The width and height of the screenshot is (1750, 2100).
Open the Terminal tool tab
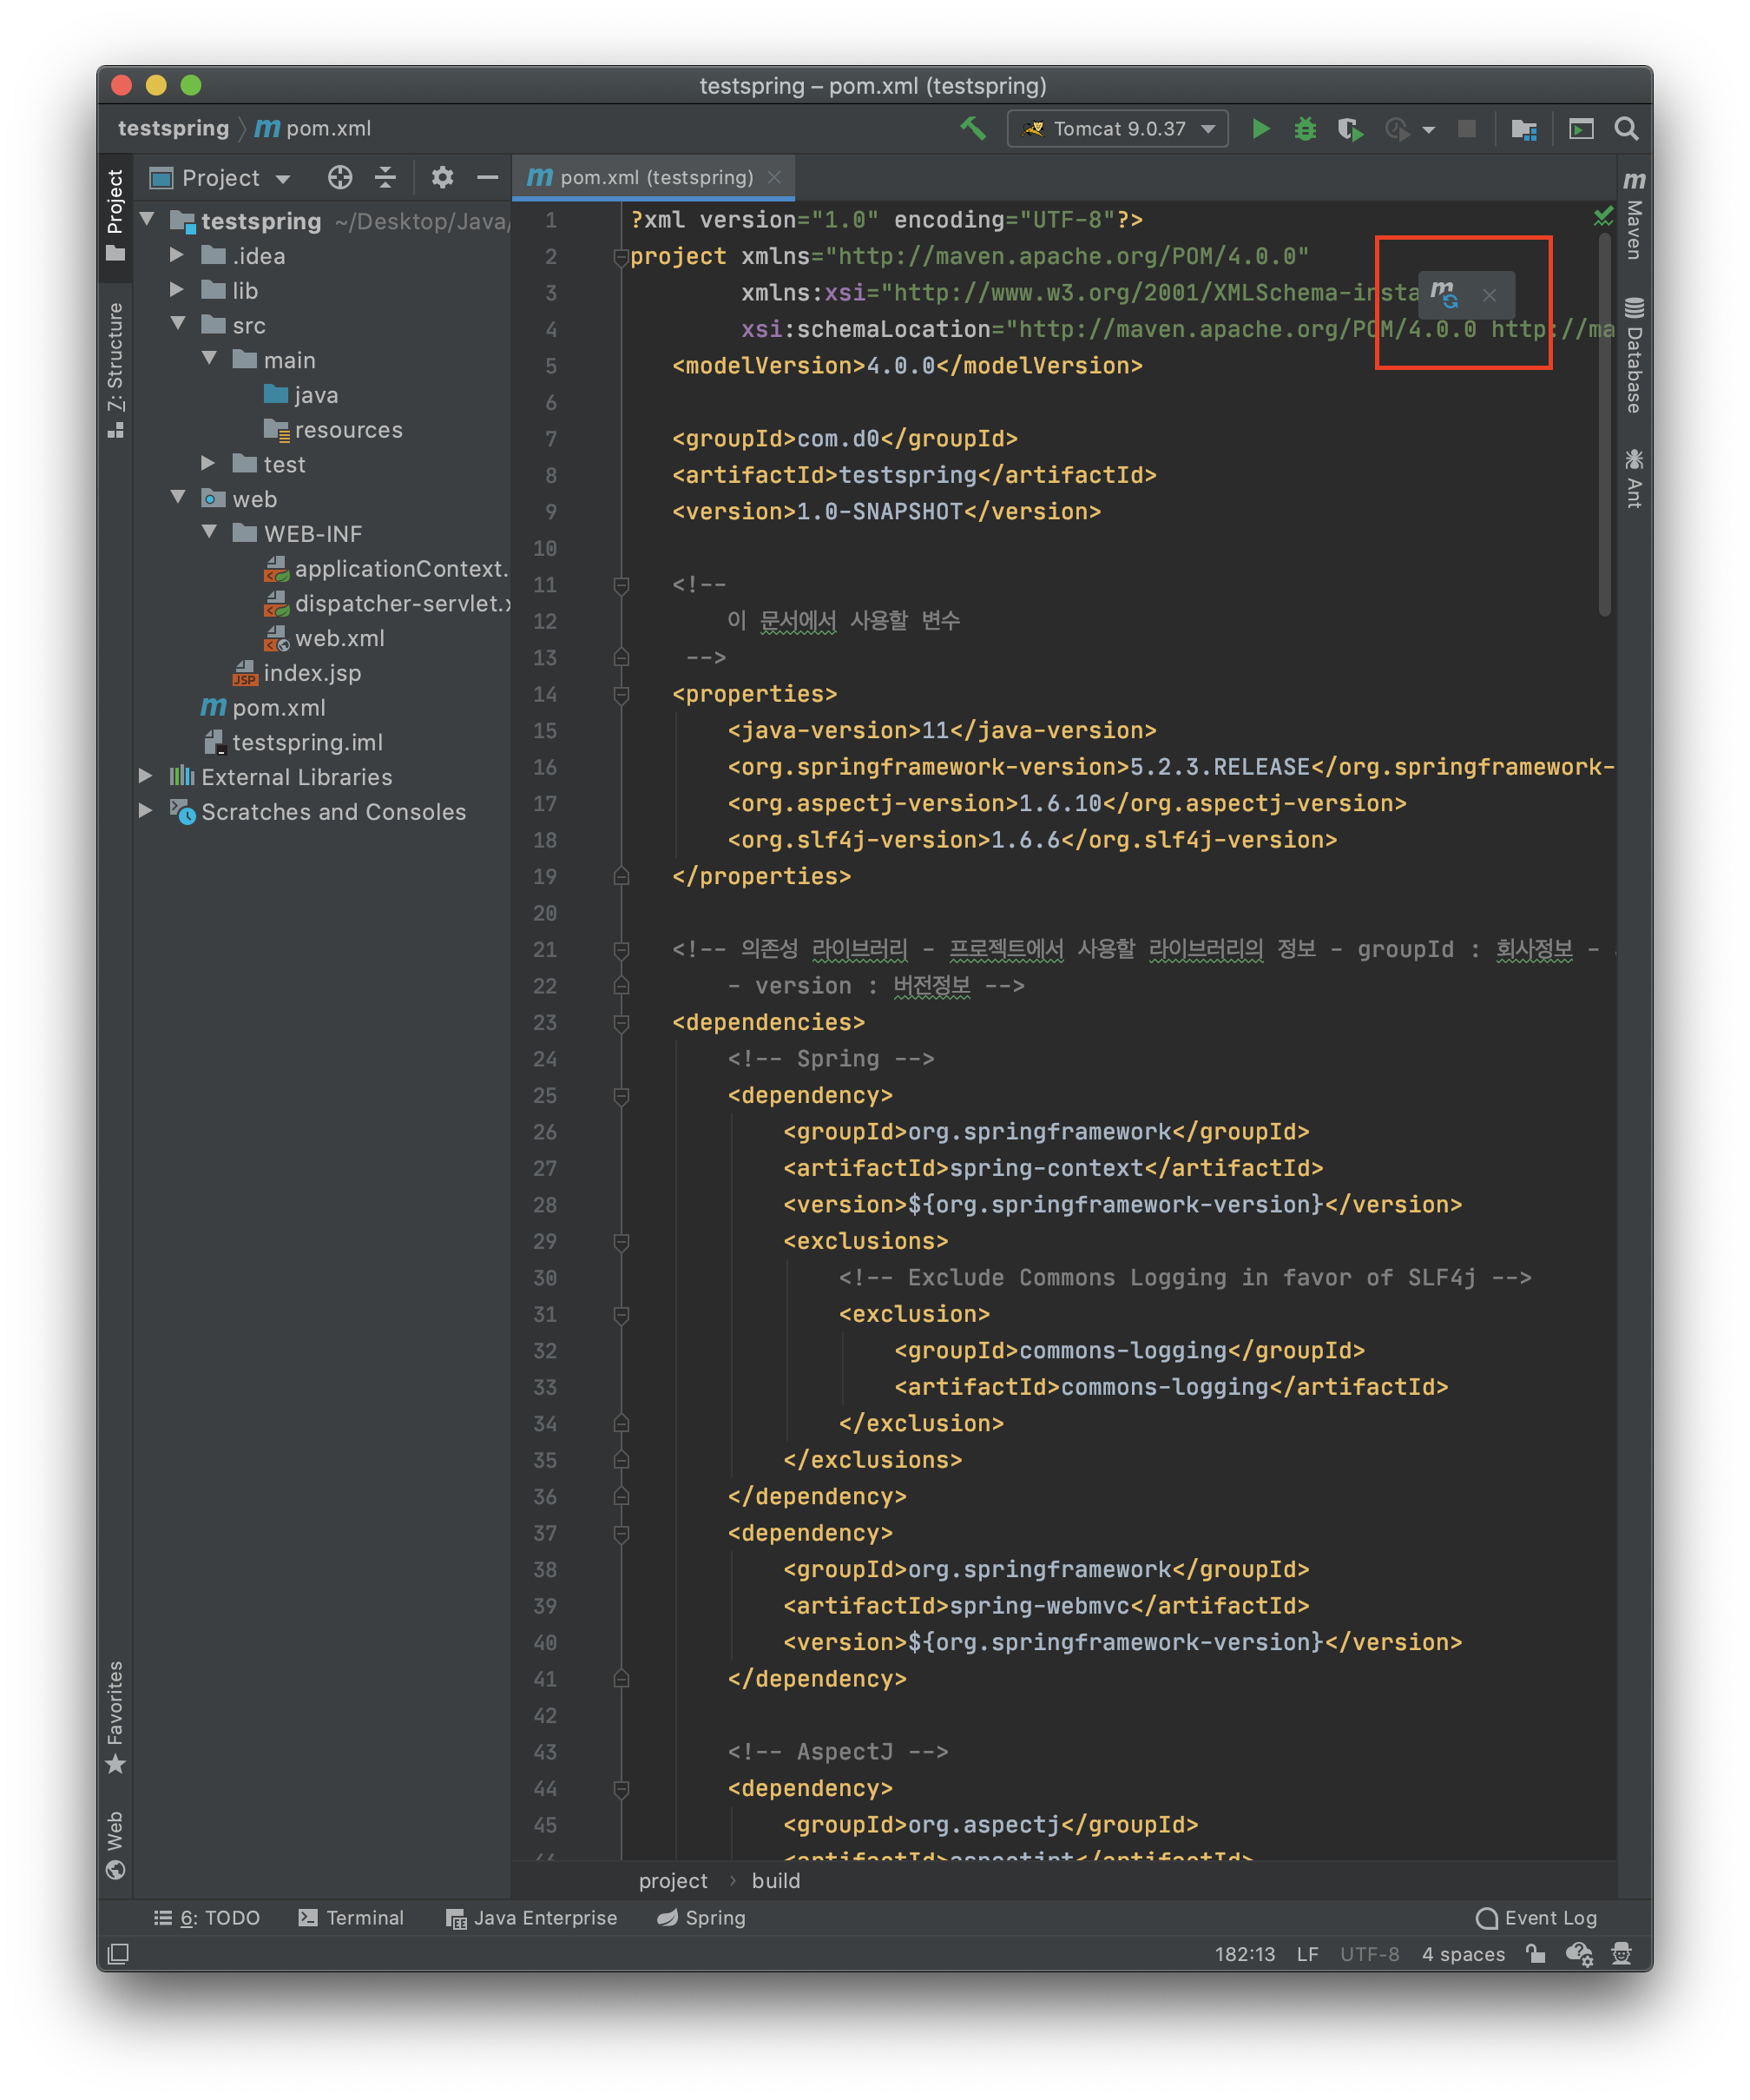click(x=351, y=1917)
